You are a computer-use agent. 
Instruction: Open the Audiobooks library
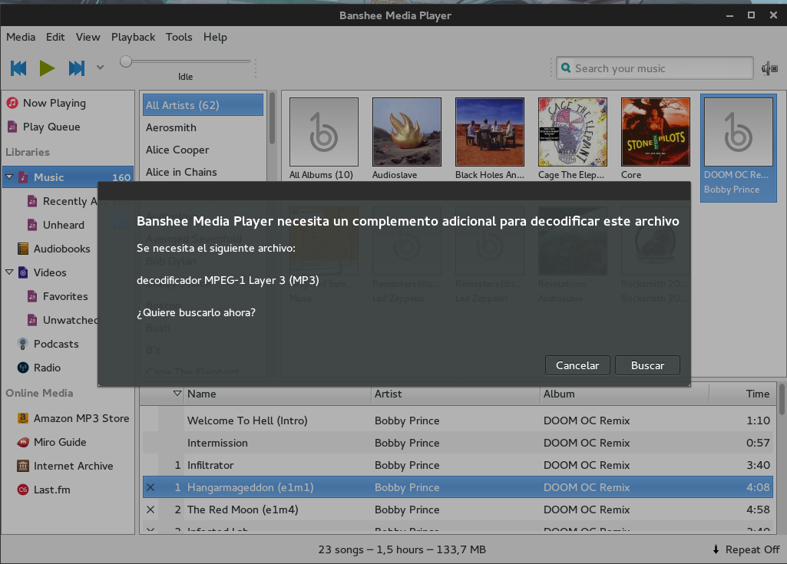point(61,249)
